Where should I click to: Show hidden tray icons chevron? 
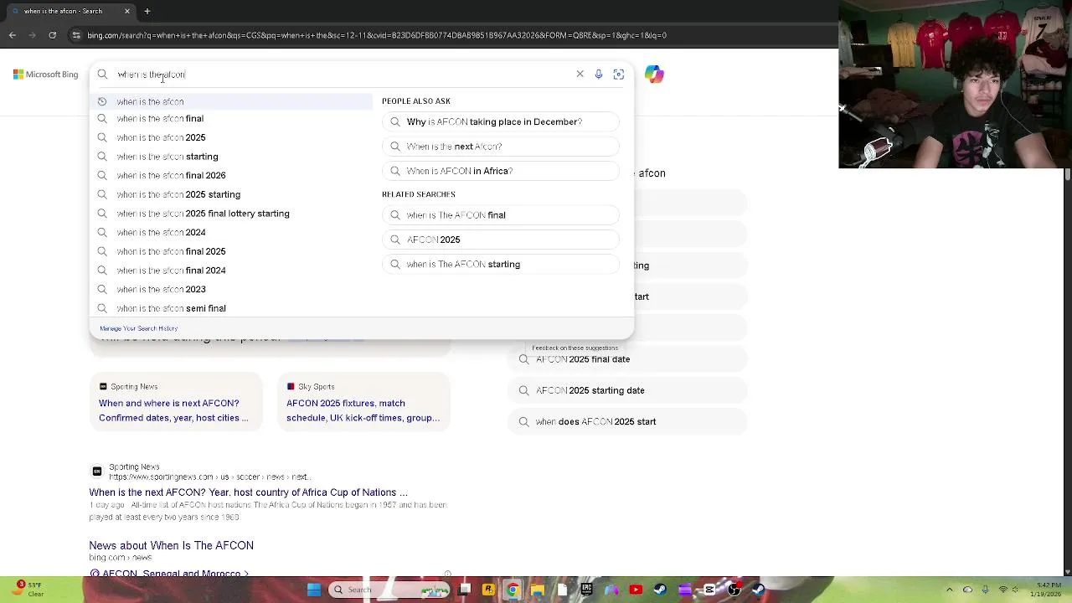(x=950, y=590)
